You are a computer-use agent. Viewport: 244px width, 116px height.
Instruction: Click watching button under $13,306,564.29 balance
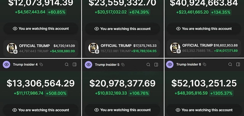(41, 110)
